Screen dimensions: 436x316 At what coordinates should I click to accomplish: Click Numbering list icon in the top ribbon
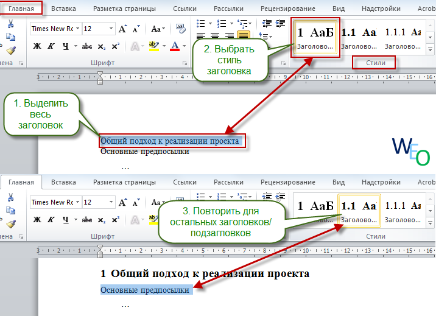(222, 23)
